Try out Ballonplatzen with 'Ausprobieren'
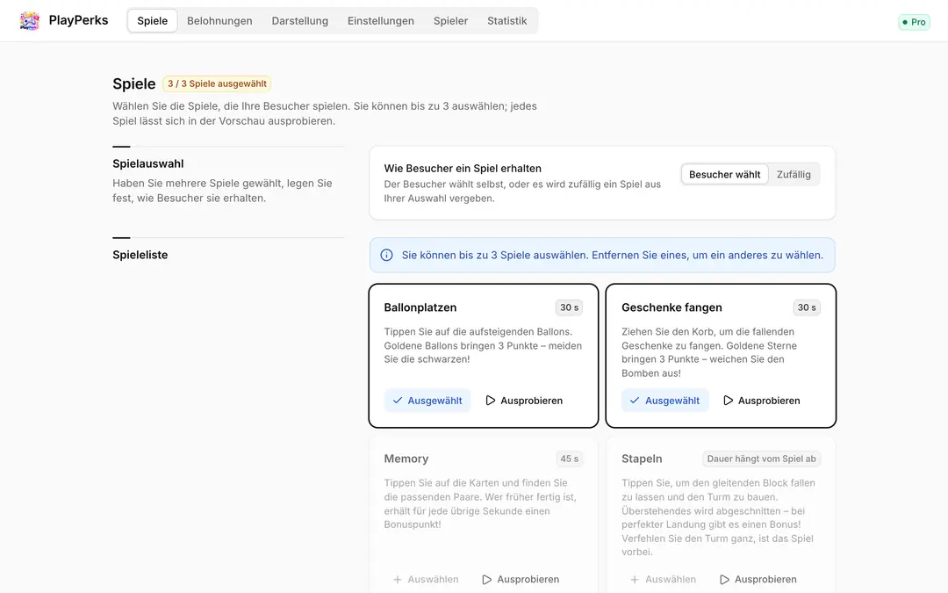 coord(524,401)
